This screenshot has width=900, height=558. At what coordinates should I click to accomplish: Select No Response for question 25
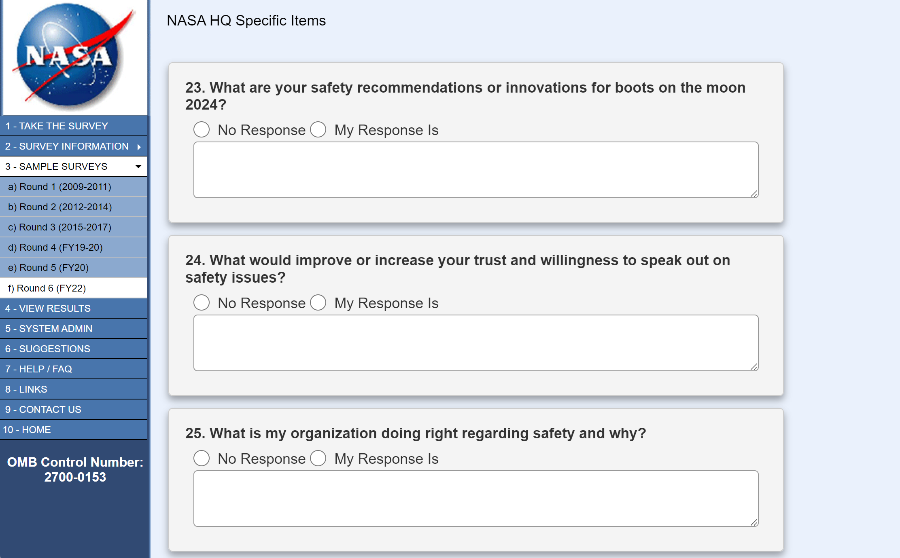[x=202, y=459]
